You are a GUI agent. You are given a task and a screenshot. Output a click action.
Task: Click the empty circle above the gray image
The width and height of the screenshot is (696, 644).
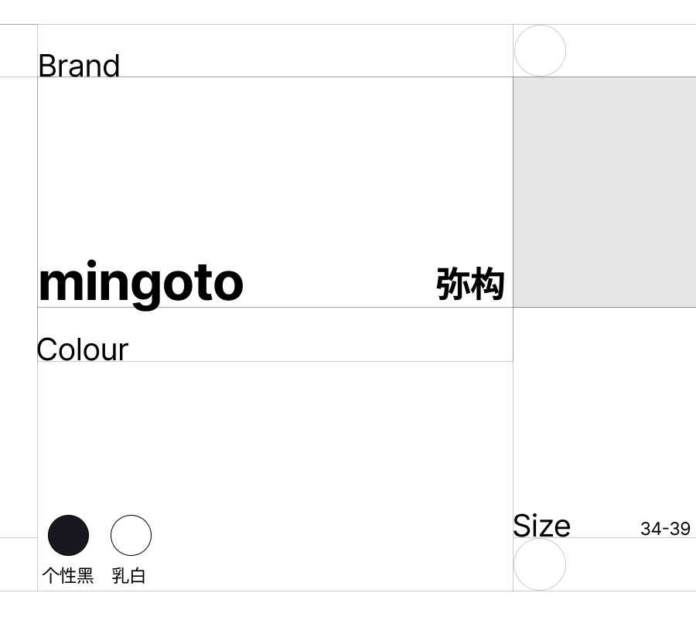[x=540, y=51]
